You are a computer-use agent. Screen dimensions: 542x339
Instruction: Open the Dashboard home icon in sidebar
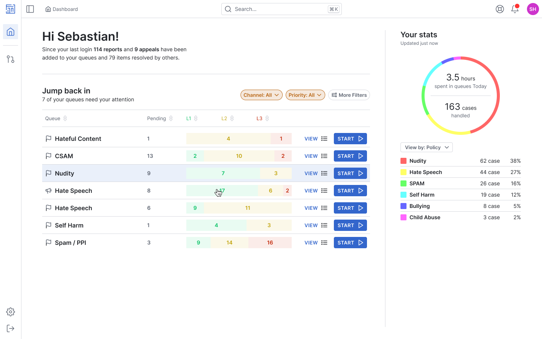click(x=10, y=32)
